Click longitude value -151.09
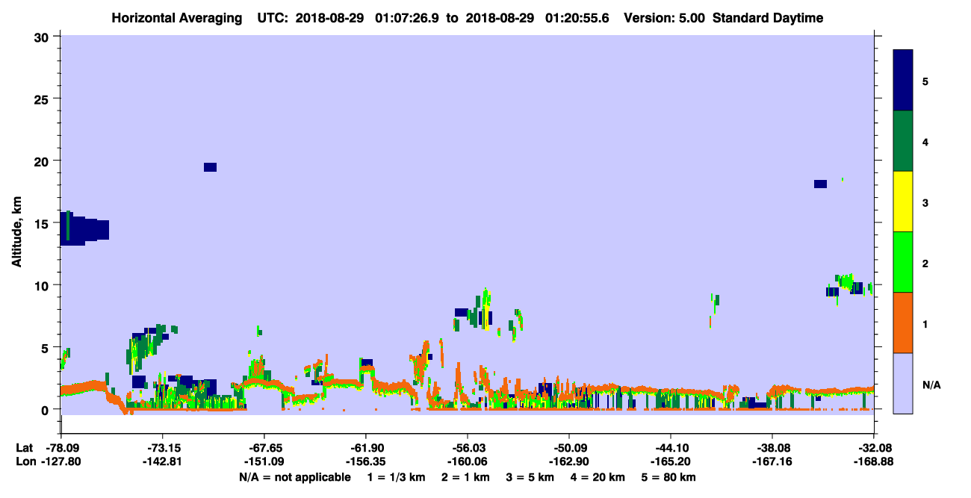This screenshot has height=498, width=971. tap(264, 462)
